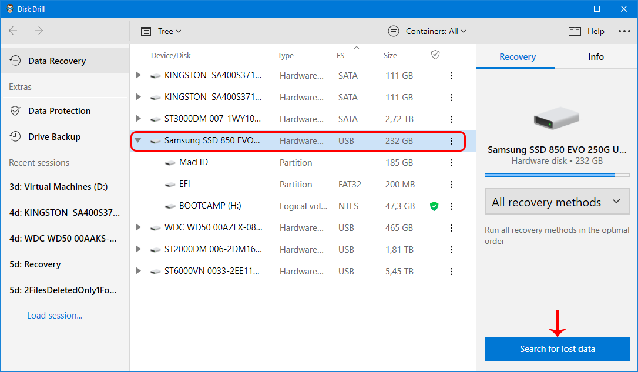Expand the ST6000VN disk entry

click(138, 271)
